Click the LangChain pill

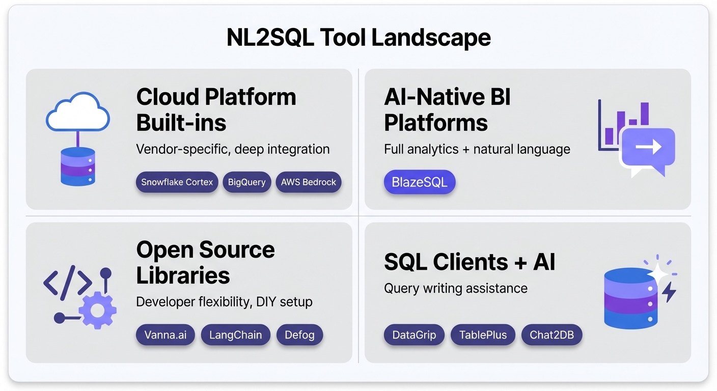tap(235, 334)
